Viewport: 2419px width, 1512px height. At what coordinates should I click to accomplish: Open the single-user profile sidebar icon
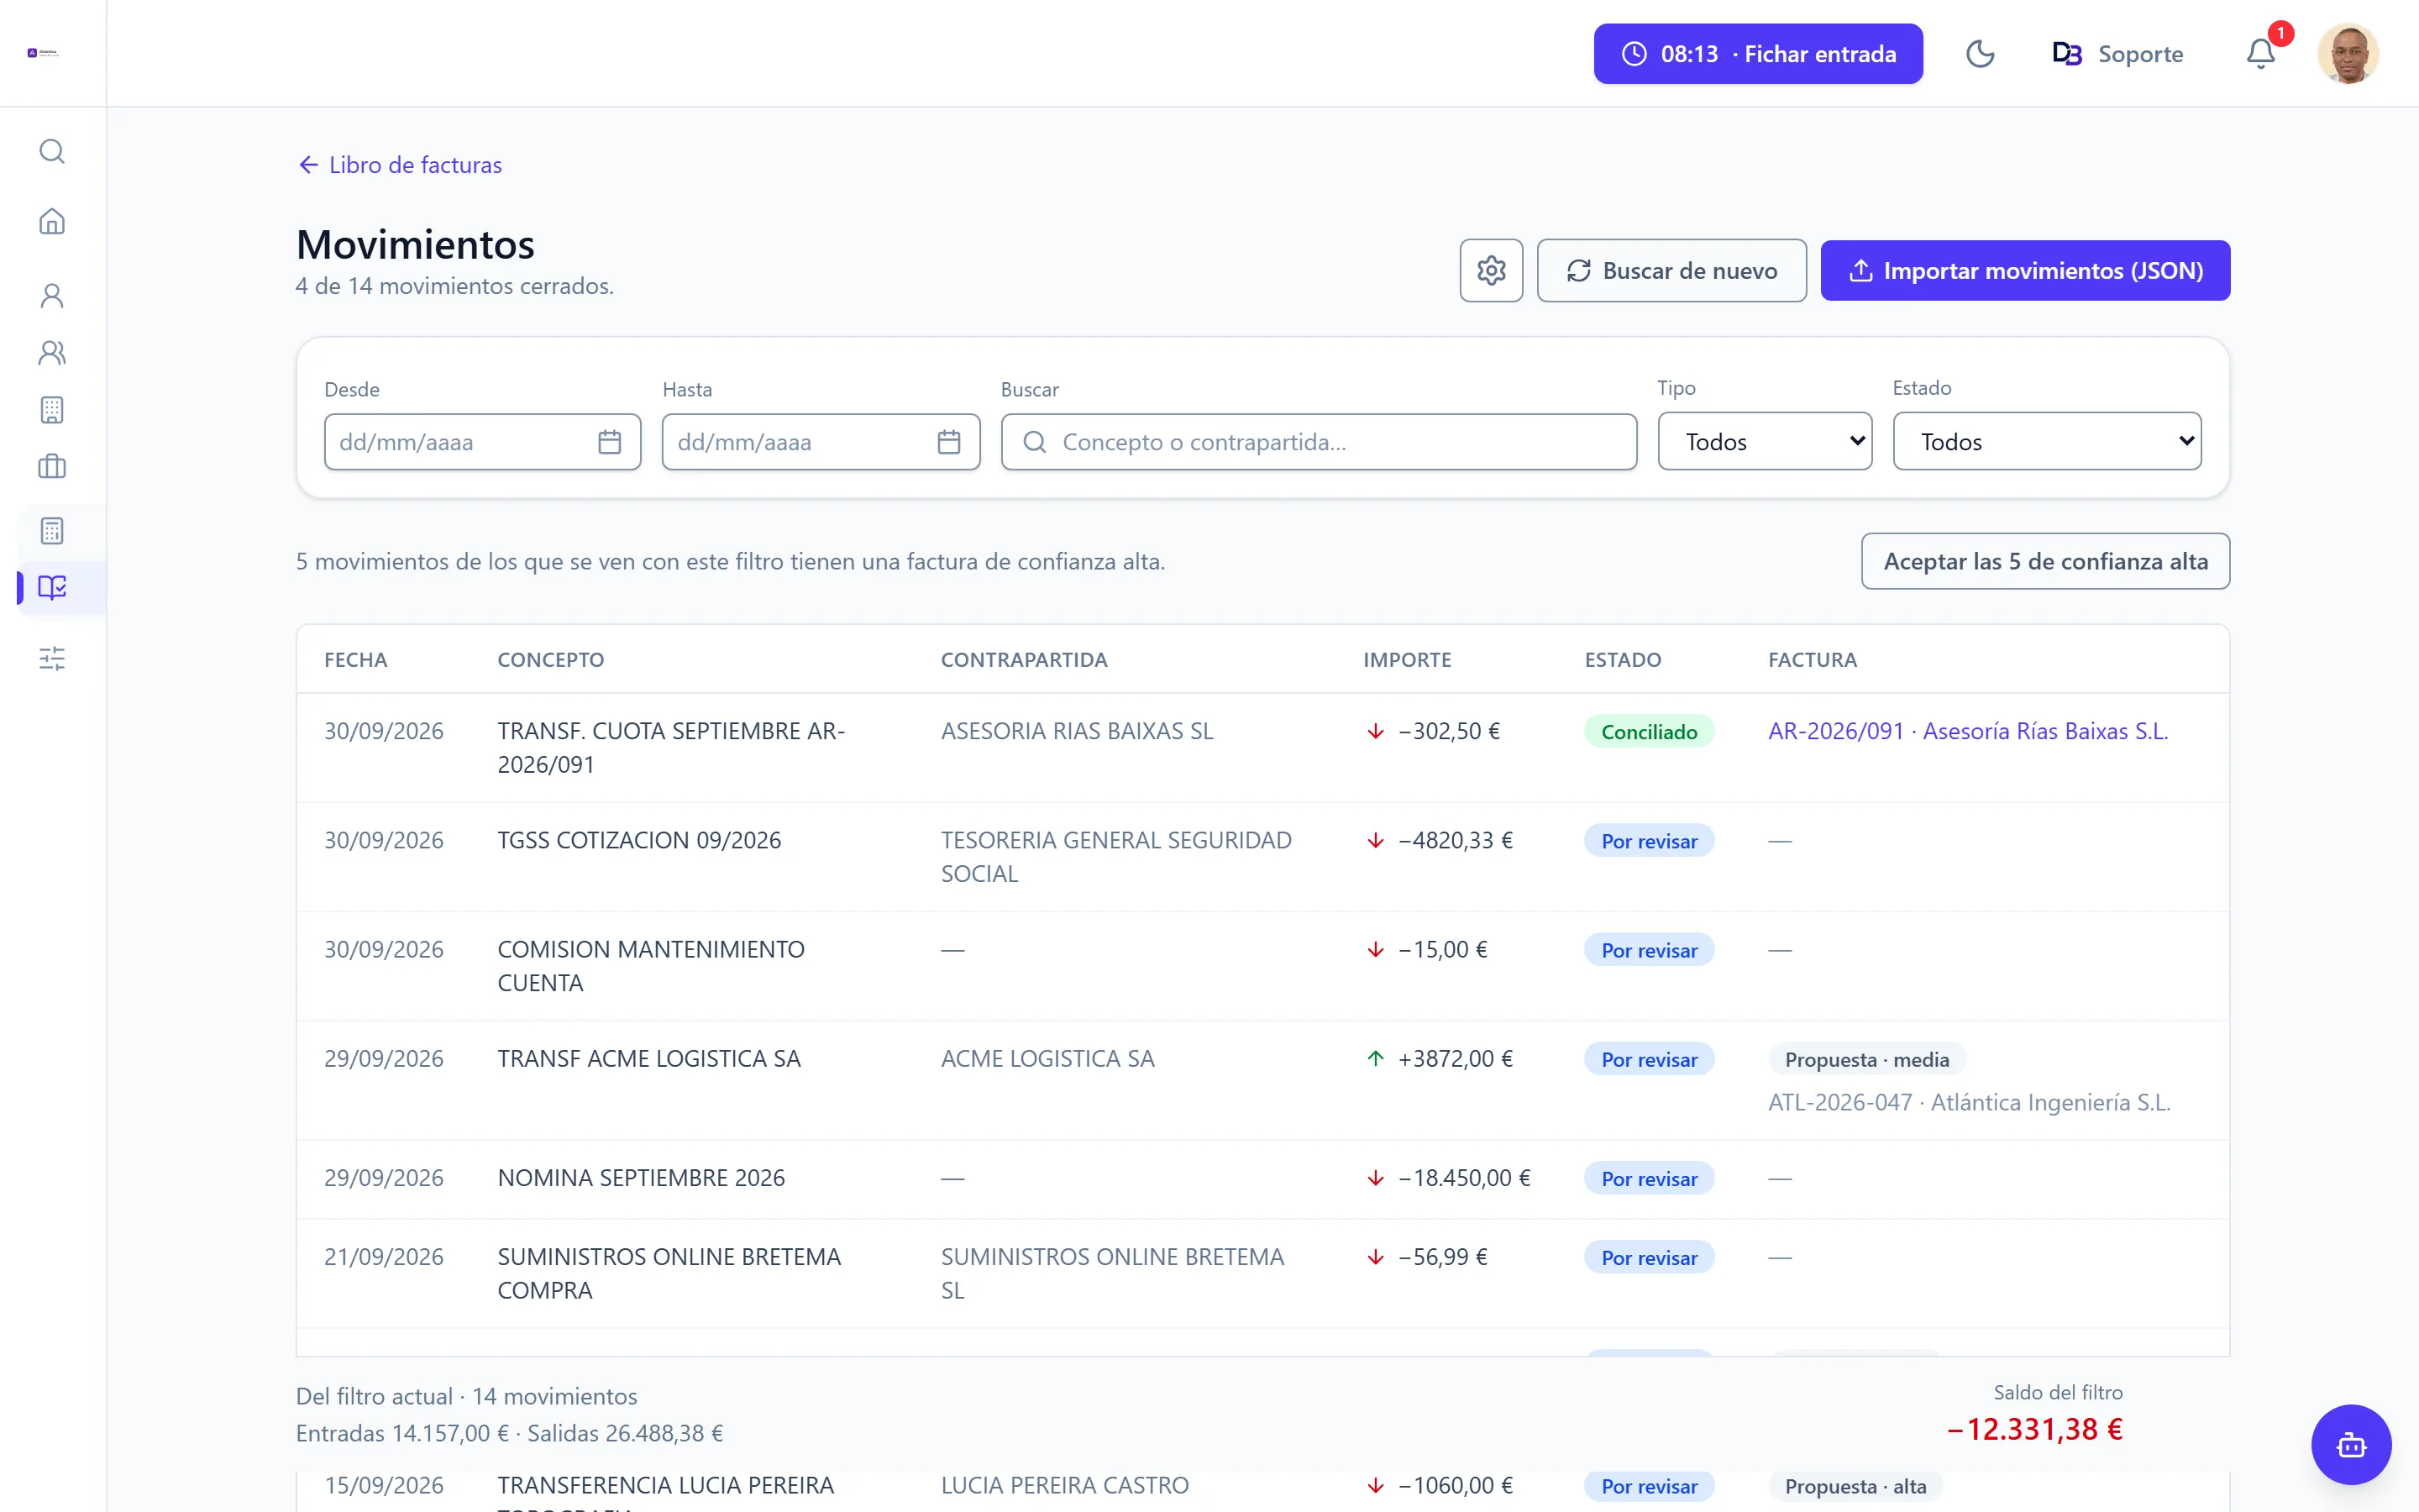(x=52, y=295)
